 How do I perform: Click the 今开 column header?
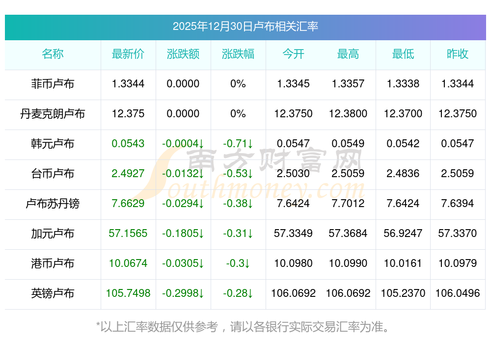point(293,54)
